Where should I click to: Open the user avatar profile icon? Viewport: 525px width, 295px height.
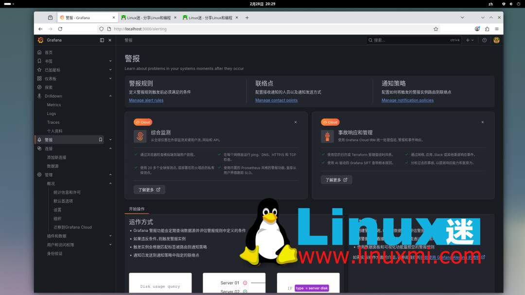pyautogui.click(x=496, y=40)
